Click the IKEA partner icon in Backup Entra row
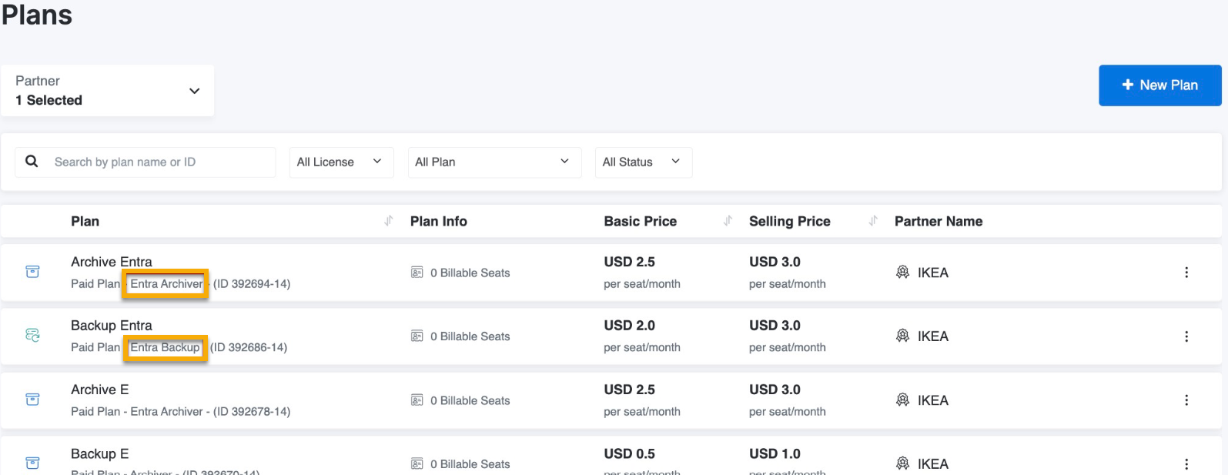 [x=902, y=336]
